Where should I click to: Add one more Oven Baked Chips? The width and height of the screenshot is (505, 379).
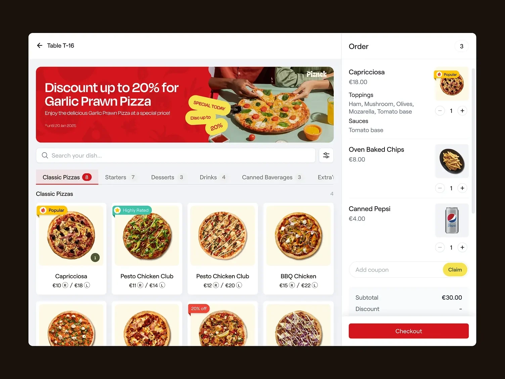462,188
